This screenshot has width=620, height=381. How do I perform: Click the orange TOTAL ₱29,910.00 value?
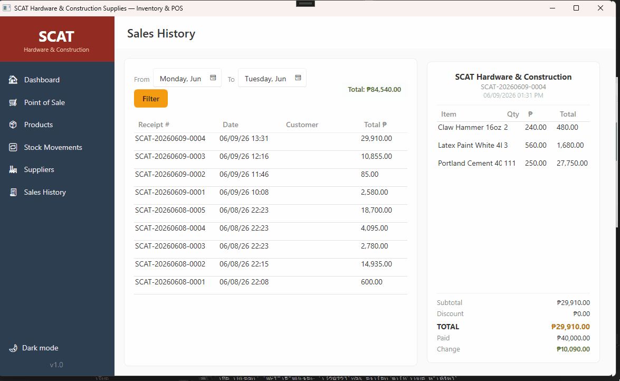pos(570,327)
